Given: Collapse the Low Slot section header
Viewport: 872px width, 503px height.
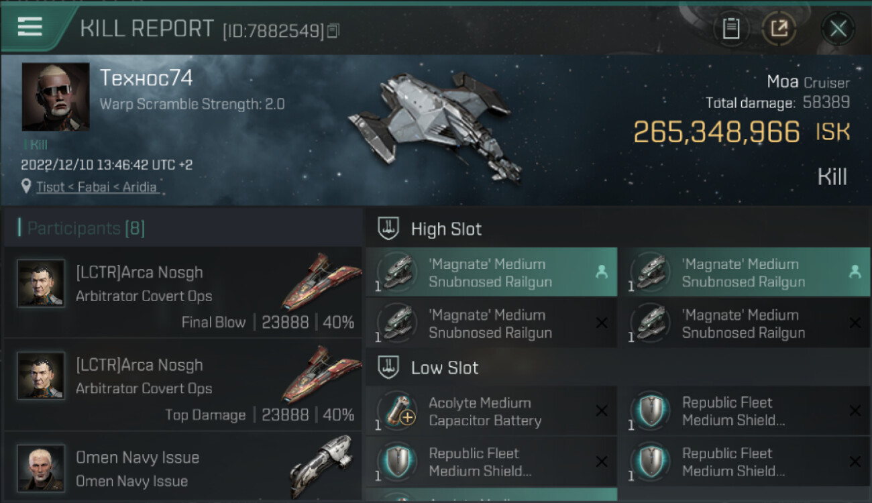Looking at the screenshot, I should (x=445, y=368).
